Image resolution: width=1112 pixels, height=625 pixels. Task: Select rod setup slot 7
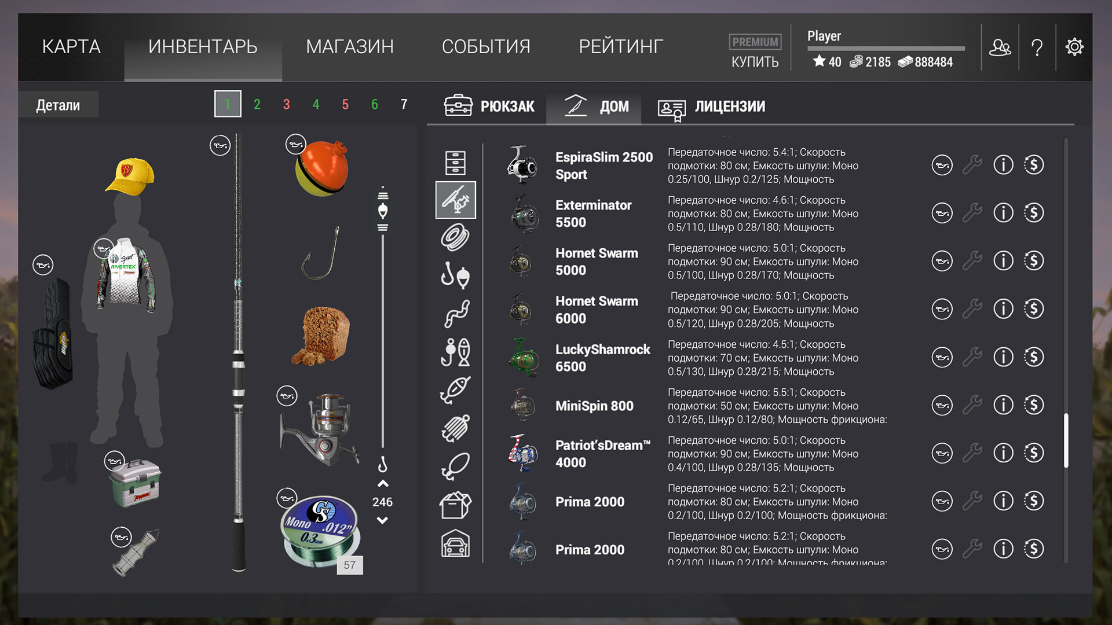coord(404,105)
